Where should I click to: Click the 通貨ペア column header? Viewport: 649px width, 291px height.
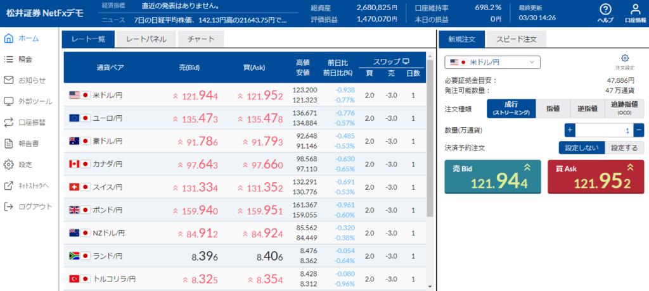pyautogui.click(x=110, y=68)
